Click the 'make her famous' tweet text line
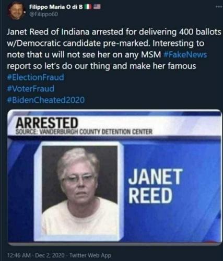The image size is (223, 261). click(x=101, y=66)
